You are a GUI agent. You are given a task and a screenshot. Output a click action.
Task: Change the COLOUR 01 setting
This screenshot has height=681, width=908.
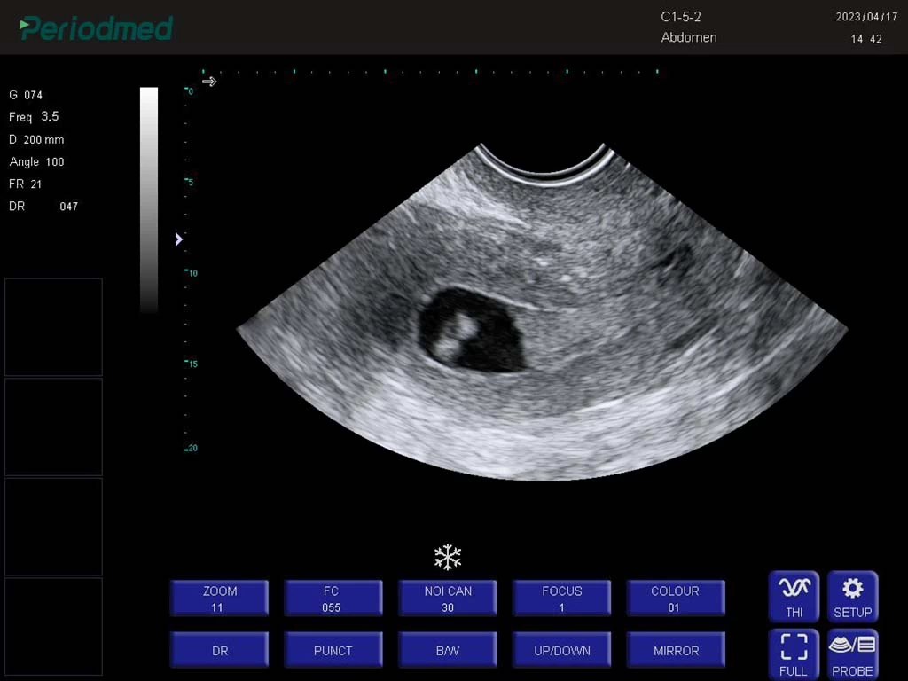click(676, 599)
